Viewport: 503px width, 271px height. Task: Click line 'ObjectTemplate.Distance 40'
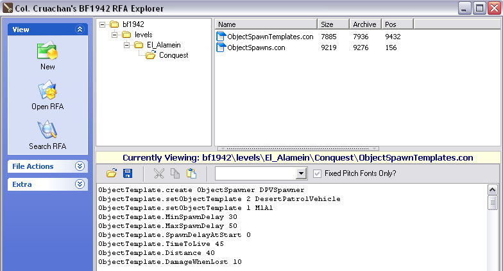click(x=157, y=253)
